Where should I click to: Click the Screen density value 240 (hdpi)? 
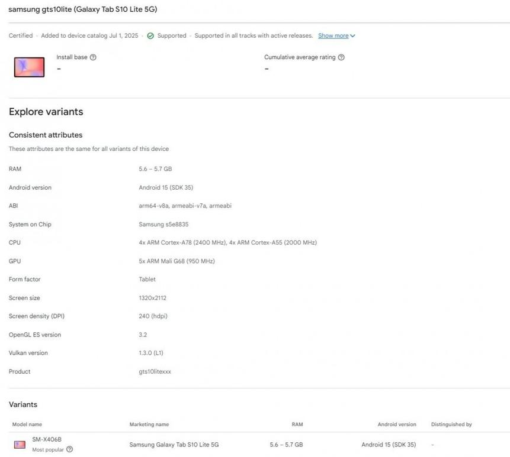153,316
